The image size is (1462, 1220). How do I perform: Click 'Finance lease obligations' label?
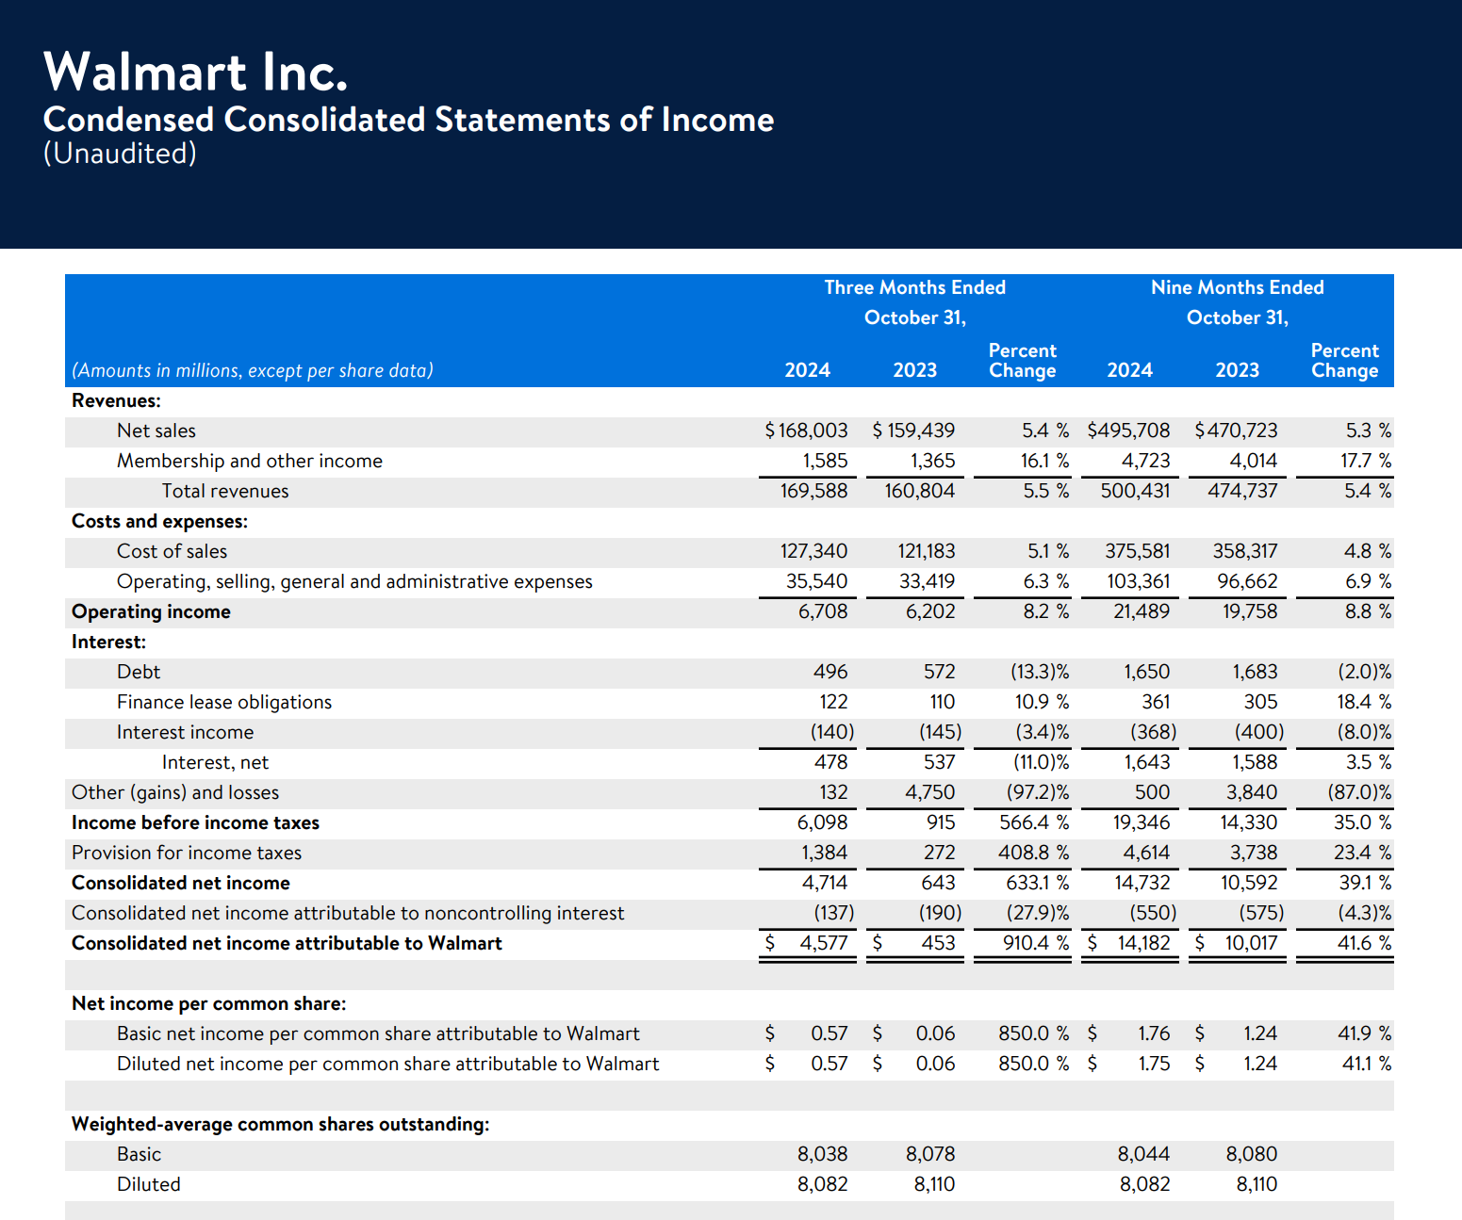click(x=224, y=702)
